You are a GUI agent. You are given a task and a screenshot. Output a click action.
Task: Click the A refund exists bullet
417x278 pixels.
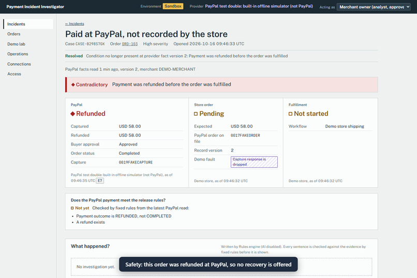coord(91,222)
